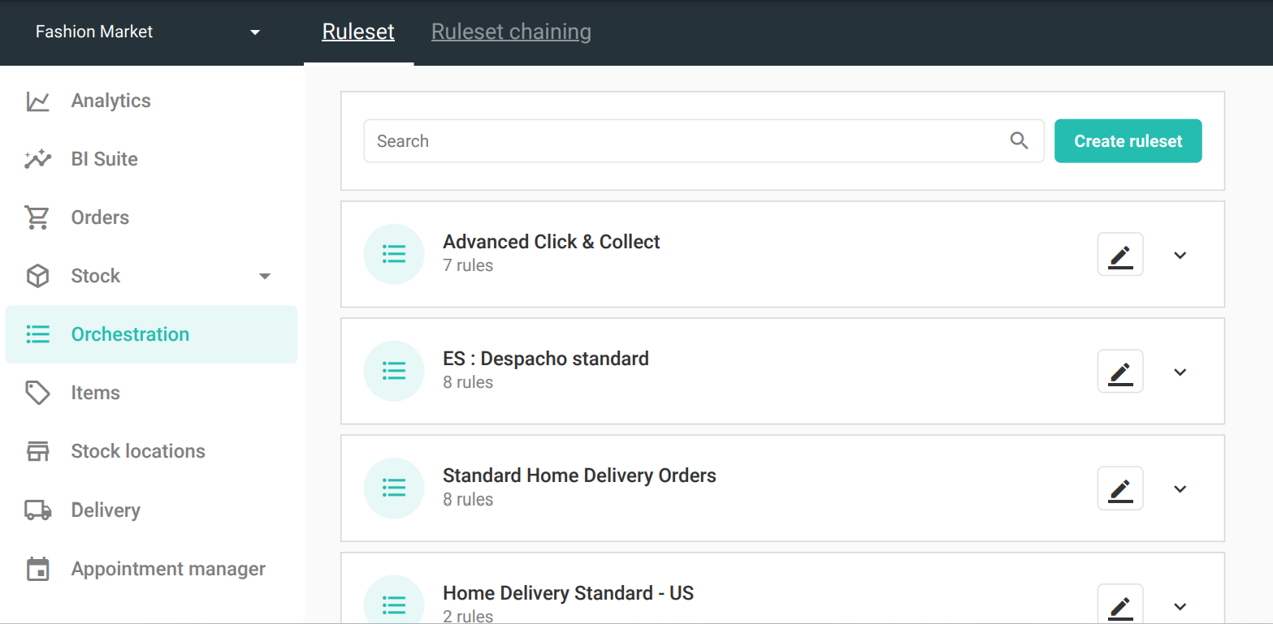Click the search magnifier icon

click(x=1019, y=141)
